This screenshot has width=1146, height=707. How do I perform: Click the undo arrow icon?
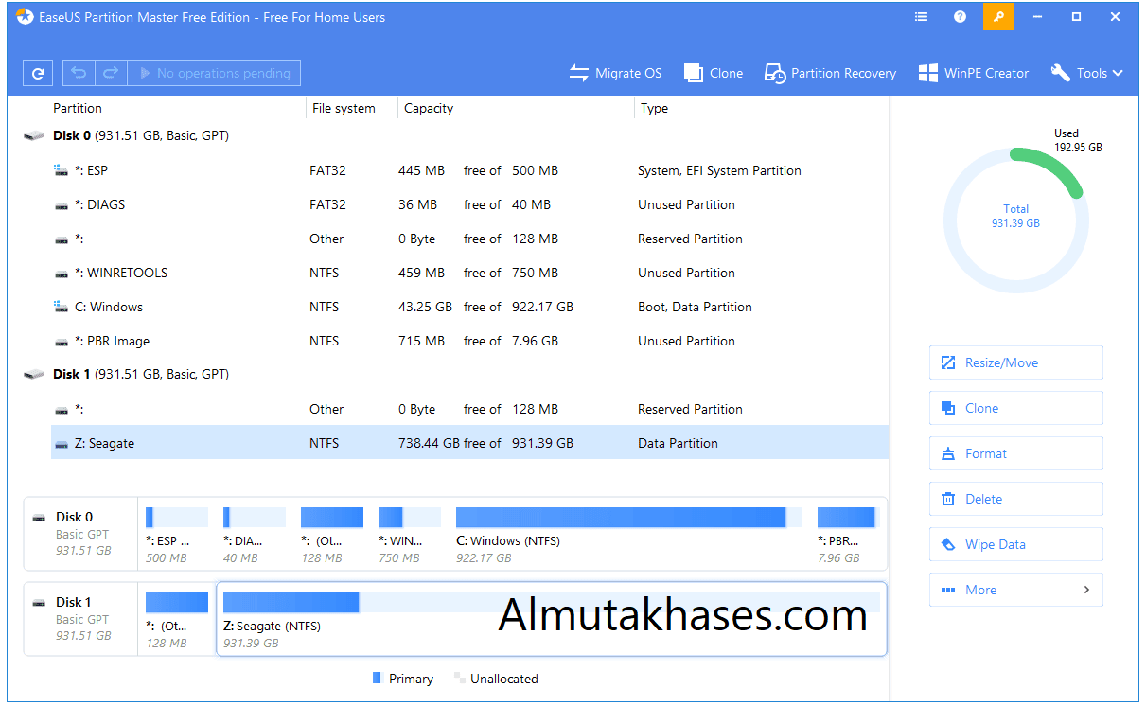tap(79, 73)
